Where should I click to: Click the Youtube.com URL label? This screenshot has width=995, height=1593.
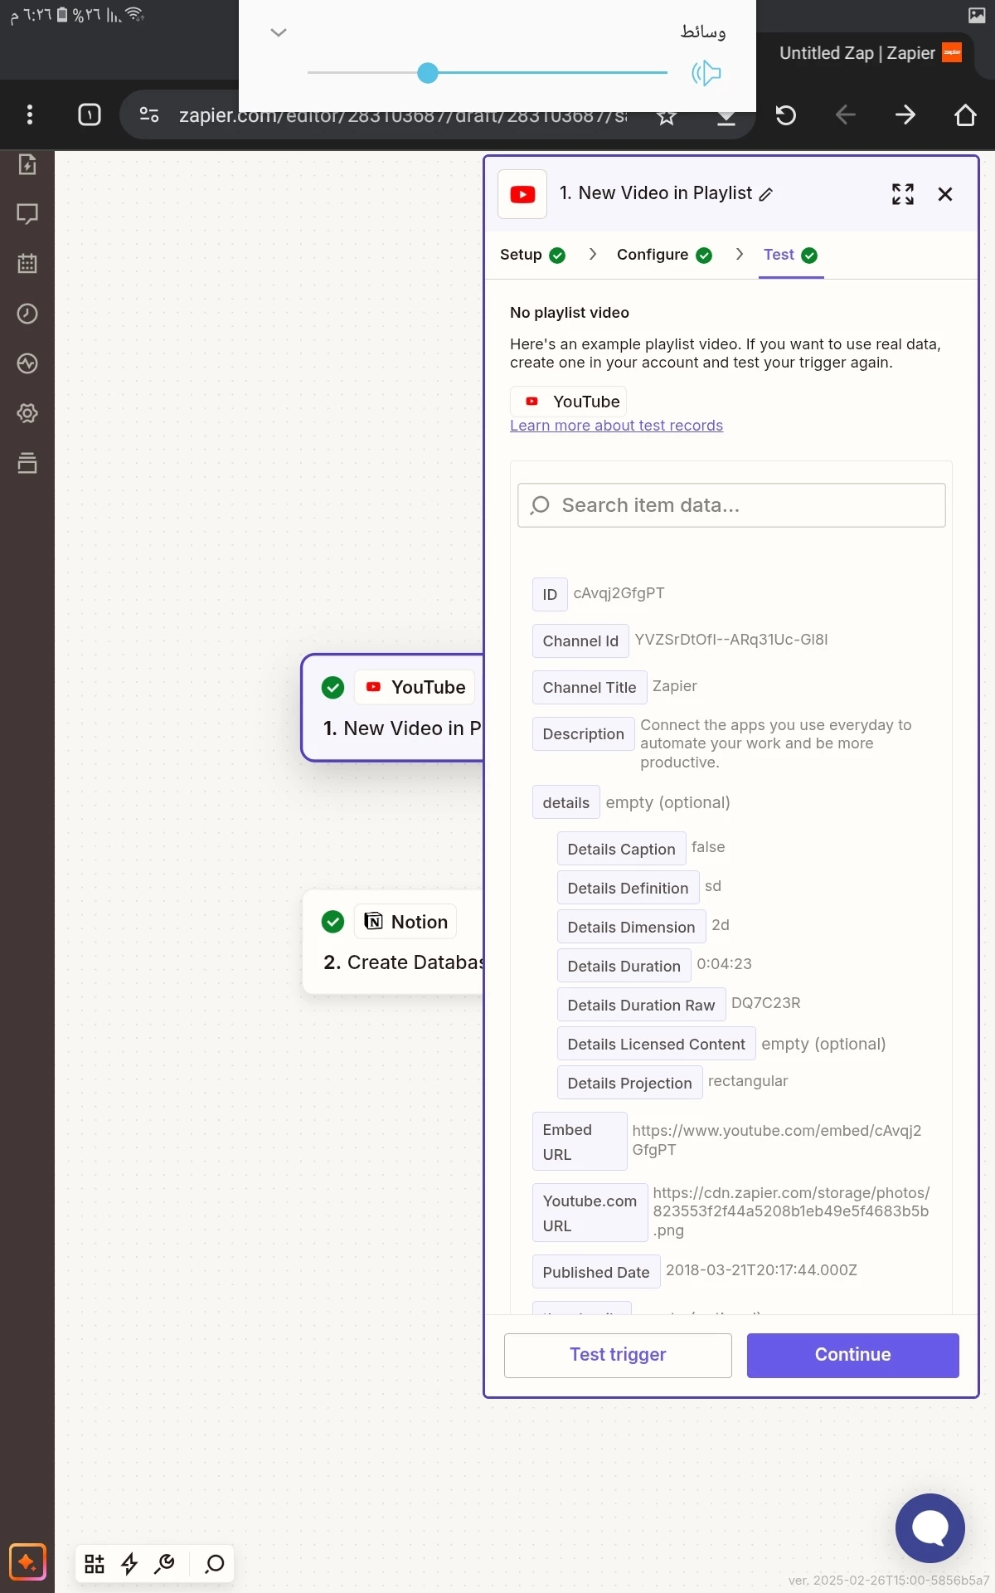[x=590, y=1213]
